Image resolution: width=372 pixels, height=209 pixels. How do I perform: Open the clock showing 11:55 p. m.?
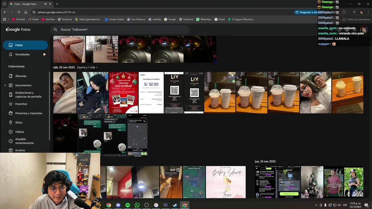pyautogui.click(x=355, y=205)
